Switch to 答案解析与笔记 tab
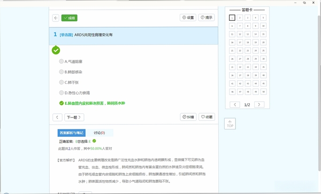321x194 pixels. (x=72, y=133)
